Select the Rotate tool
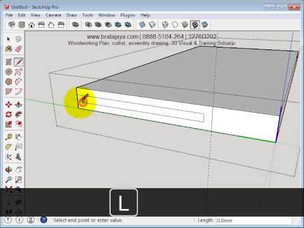 (8, 115)
